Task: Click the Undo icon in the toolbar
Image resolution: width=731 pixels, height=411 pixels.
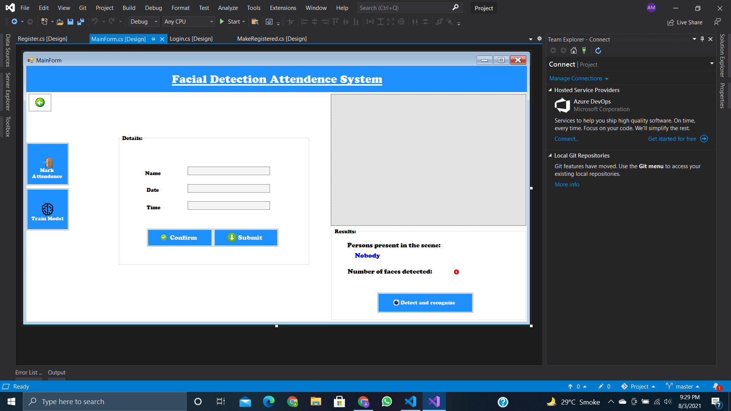Action: coord(95,22)
